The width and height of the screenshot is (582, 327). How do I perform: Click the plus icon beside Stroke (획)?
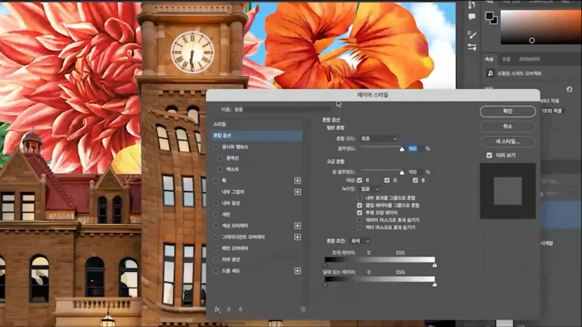click(297, 181)
